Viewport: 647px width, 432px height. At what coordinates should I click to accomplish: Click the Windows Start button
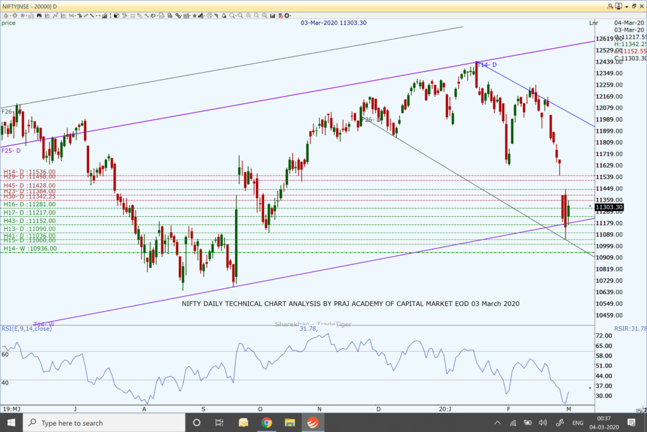[11, 423]
